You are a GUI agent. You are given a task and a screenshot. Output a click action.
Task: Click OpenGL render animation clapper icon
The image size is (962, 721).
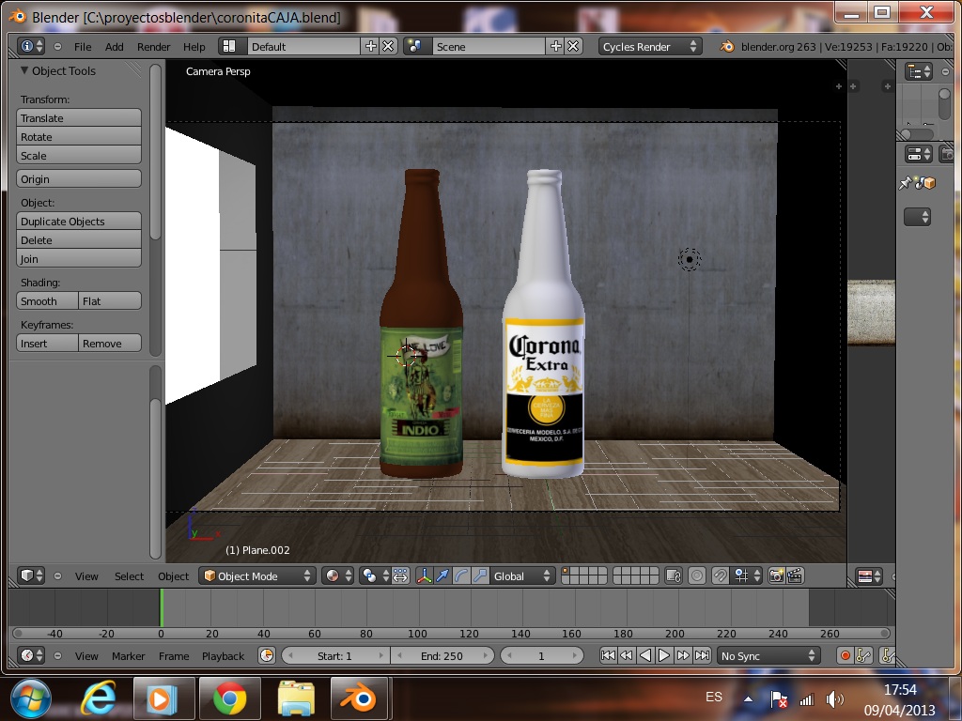click(x=795, y=575)
